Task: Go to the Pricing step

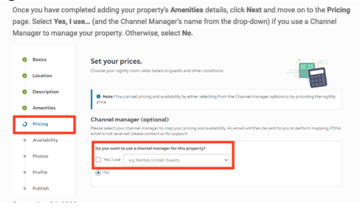Action: point(40,124)
